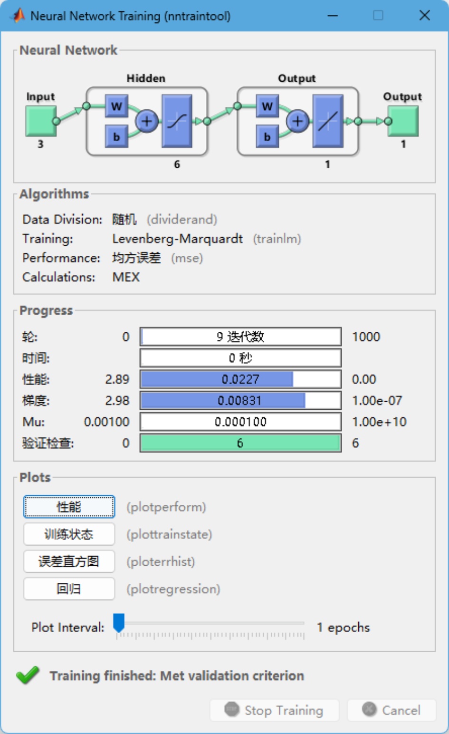Click the green Input block in diagram
The width and height of the screenshot is (449, 734).
coord(41,121)
